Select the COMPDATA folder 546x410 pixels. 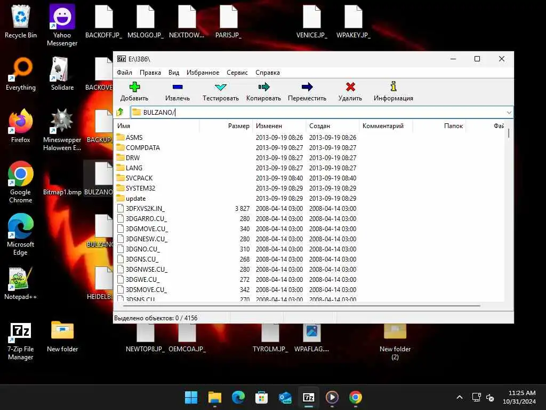click(x=143, y=147)
